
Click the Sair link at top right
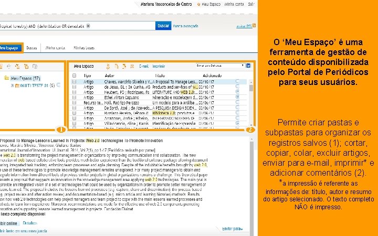coord(251,4)
